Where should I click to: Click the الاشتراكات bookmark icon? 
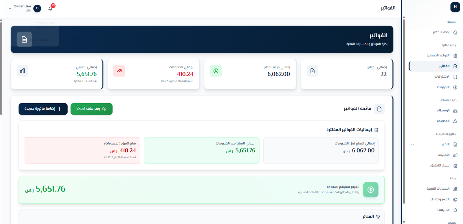click(455, 77)
